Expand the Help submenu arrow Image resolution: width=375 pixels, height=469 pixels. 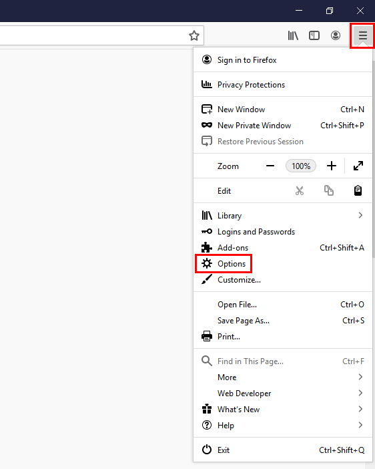(x=361, y=425)
